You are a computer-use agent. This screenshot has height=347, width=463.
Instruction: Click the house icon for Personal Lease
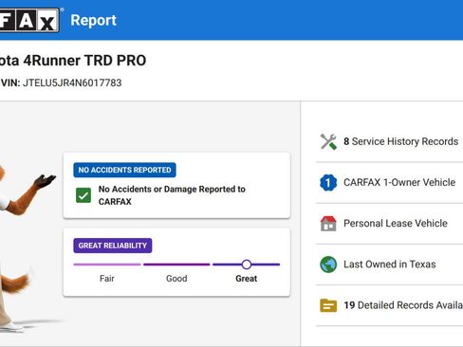coord(328,224)
